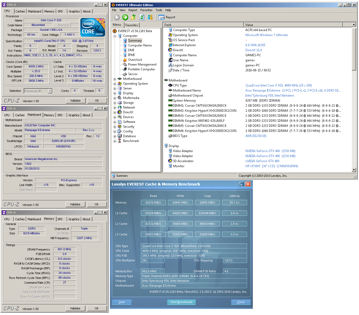Expand the Devices tree node
The image size is (359, 315).
[115, 117]
